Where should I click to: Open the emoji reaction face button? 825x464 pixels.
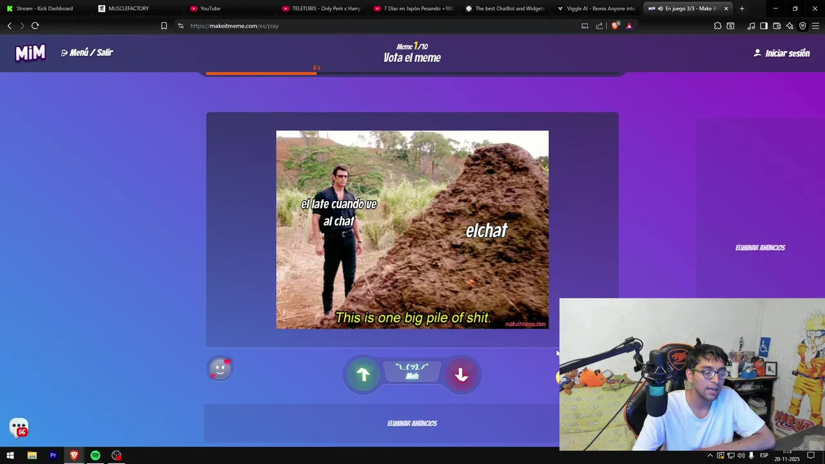coord(220,369)
